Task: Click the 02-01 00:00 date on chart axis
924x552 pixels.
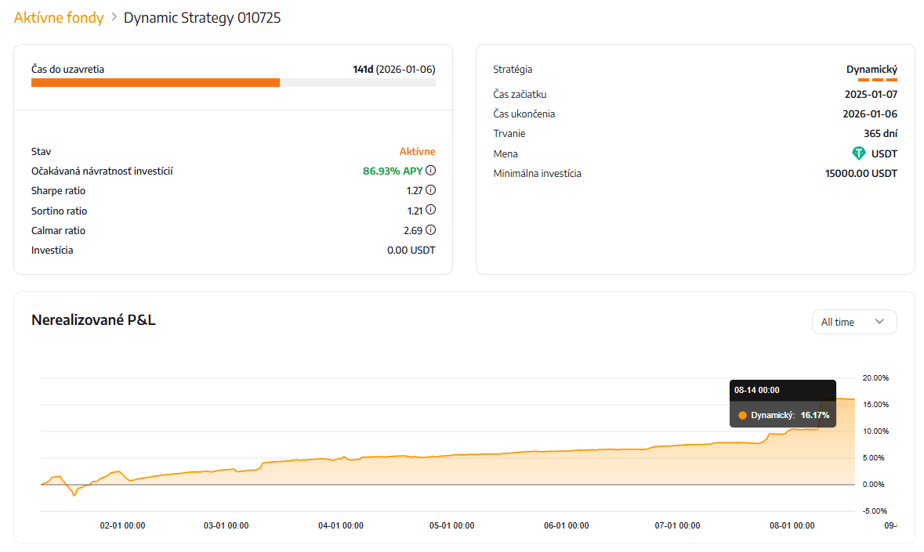Action: point(122,526)
